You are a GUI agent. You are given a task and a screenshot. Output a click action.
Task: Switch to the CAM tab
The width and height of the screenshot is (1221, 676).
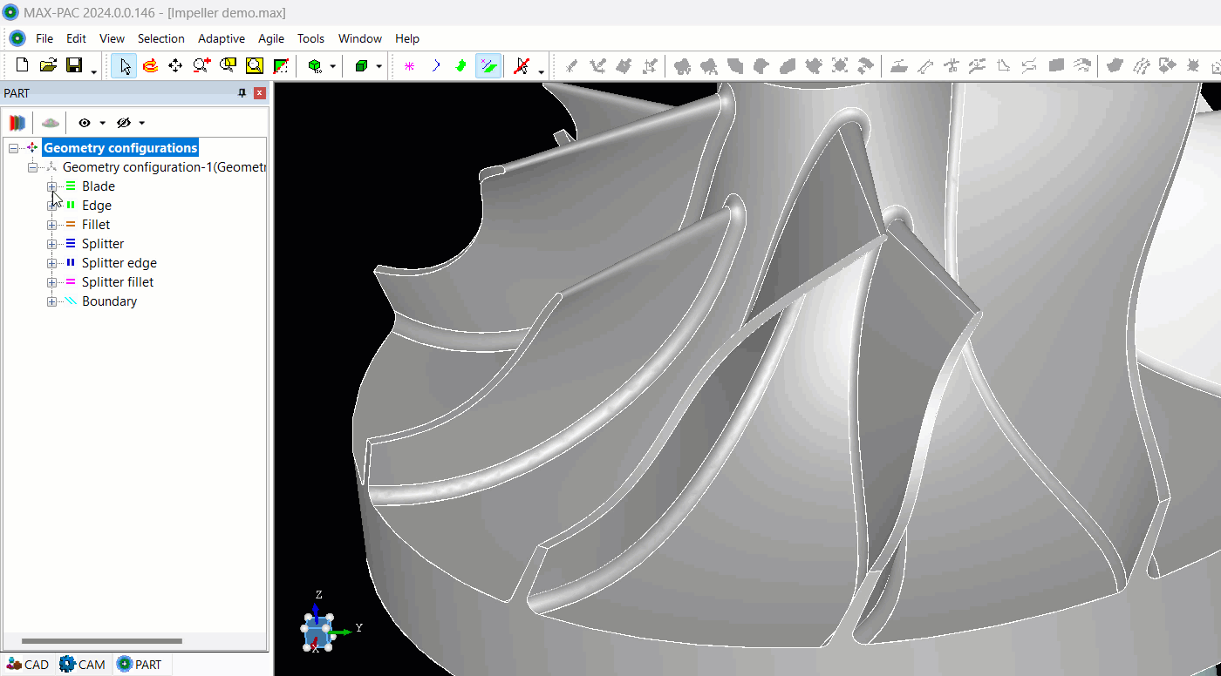[83, 665]
